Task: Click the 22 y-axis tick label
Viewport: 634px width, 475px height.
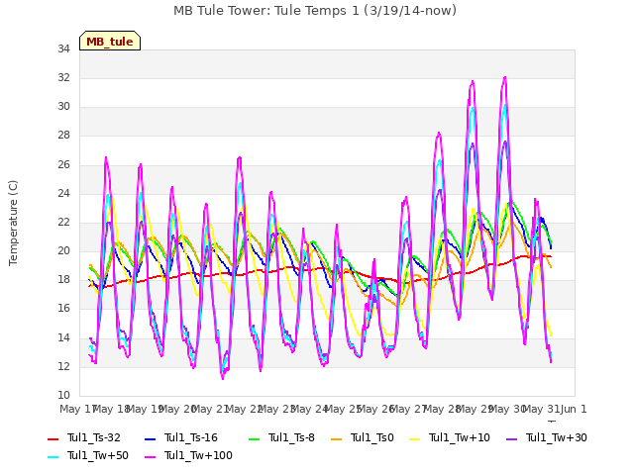Action: (63, 222)
